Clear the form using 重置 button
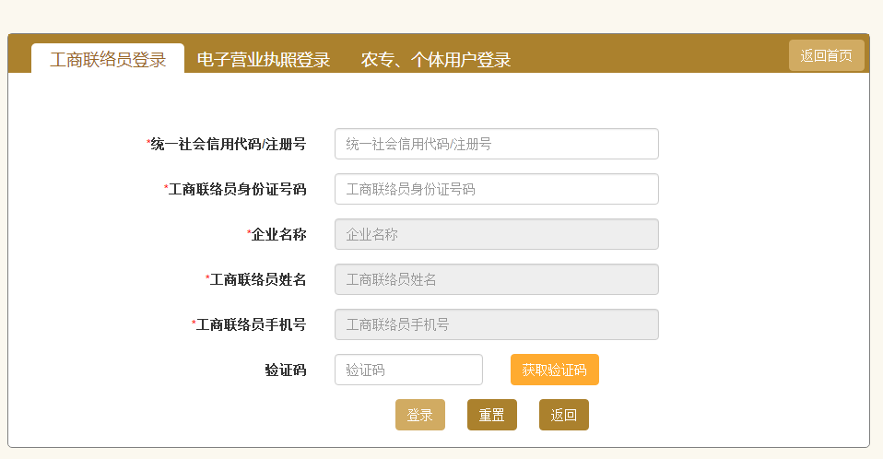Image resolution: width=883 pixels, height=459 pixels. pyautogui.click(x=492, y=415)
